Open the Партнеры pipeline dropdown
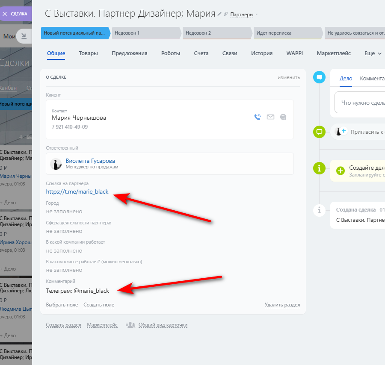 244,15
